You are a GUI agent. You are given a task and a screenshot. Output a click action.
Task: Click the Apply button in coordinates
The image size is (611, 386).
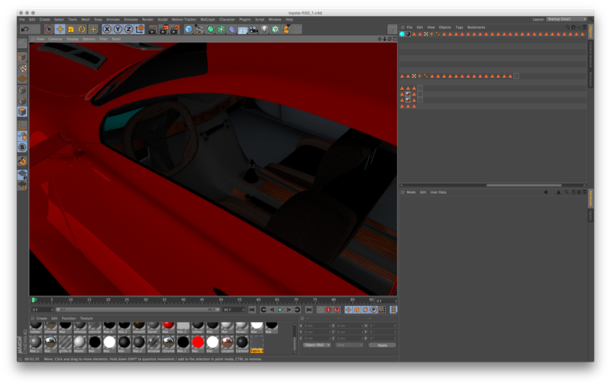tap(383, 345)
